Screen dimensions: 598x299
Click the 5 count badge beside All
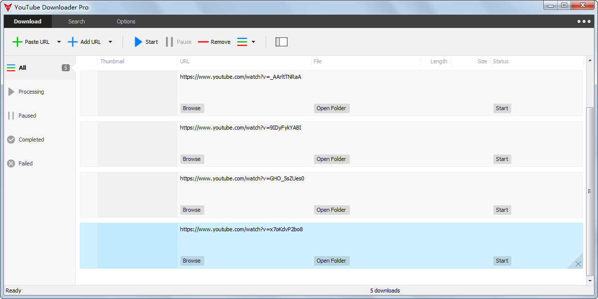66,68
